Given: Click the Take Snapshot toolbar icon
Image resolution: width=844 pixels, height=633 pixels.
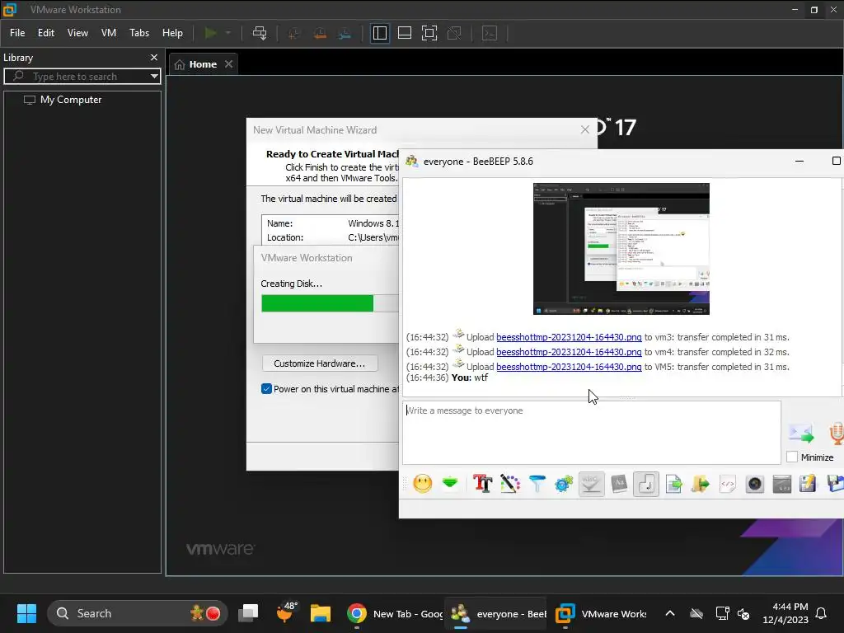Looking at the screenshot, I should (294, 33).
